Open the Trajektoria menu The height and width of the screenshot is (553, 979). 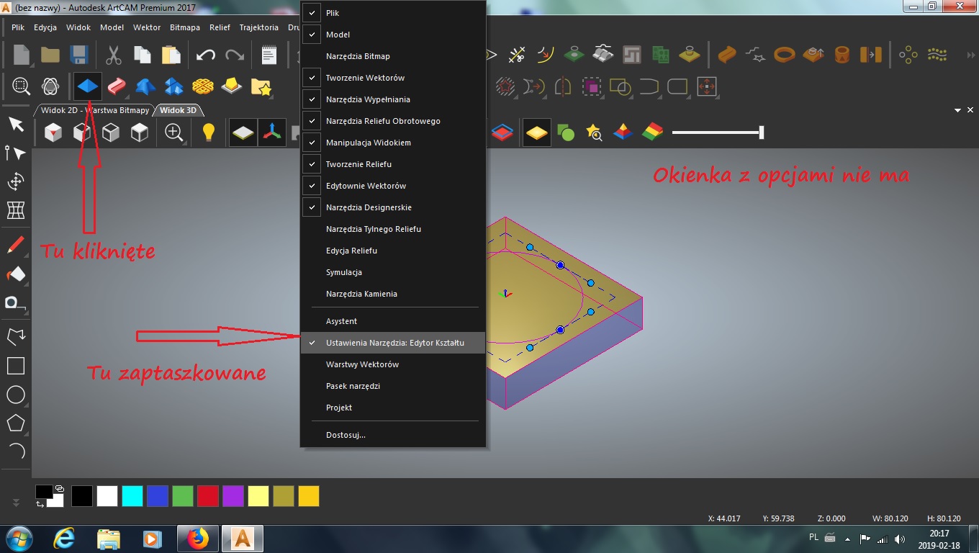coord(258,27)
